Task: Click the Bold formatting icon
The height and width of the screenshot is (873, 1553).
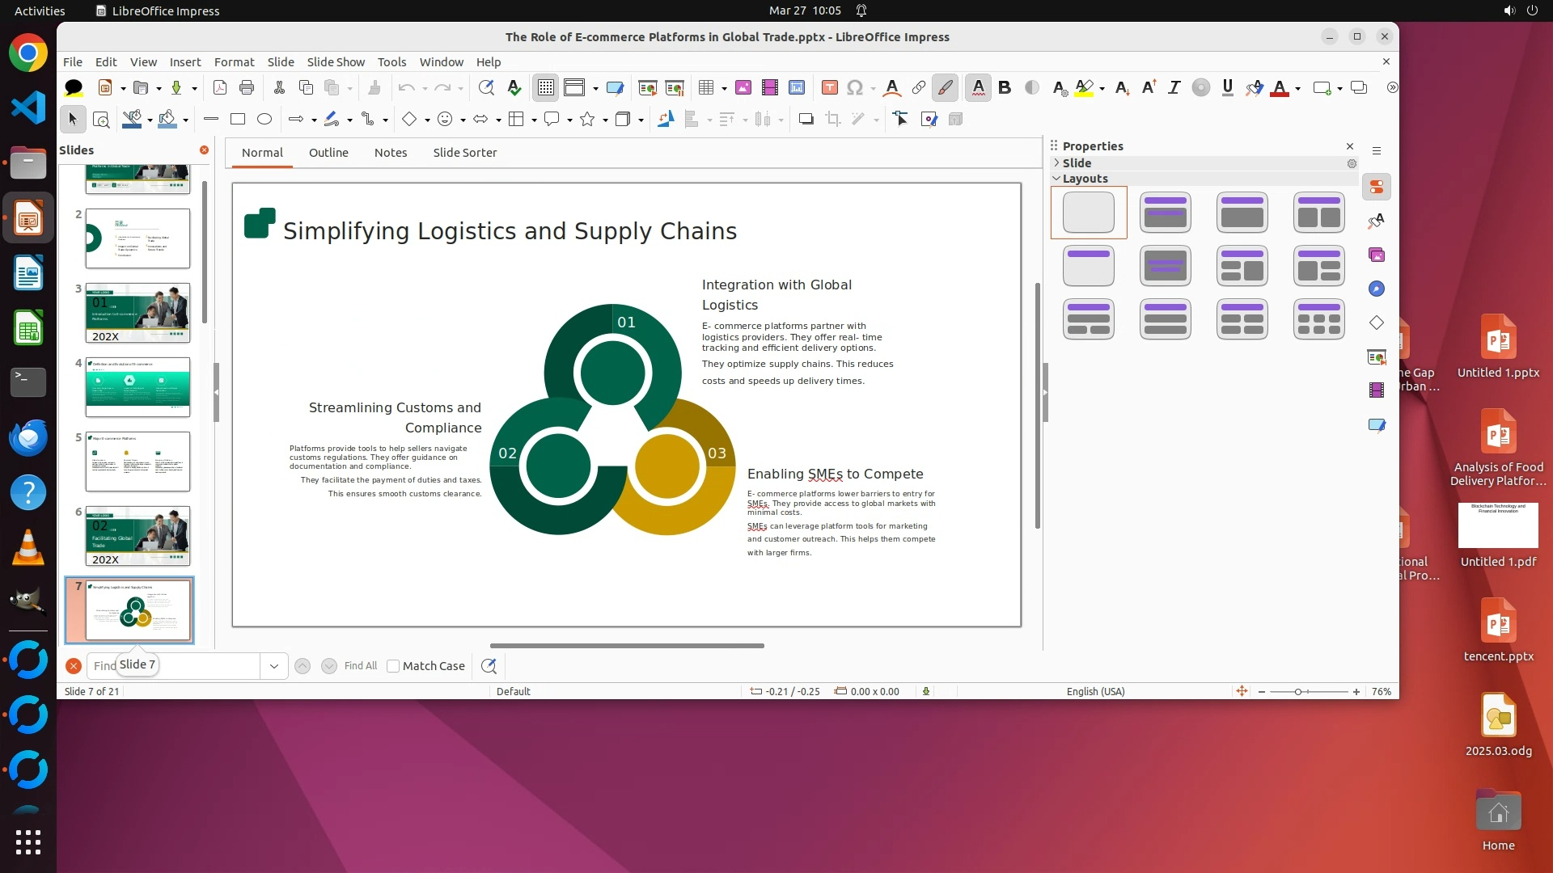Action: 1005,87
